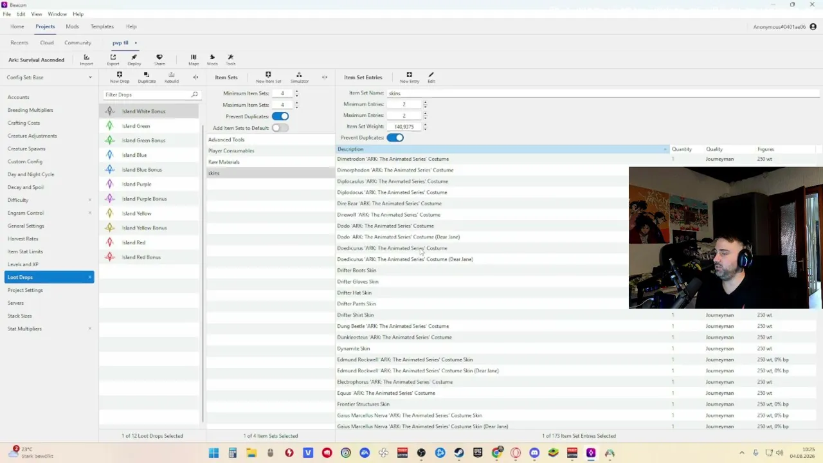Open the Community section
Viewport: 823px width, 463px height.
point(78,42)
